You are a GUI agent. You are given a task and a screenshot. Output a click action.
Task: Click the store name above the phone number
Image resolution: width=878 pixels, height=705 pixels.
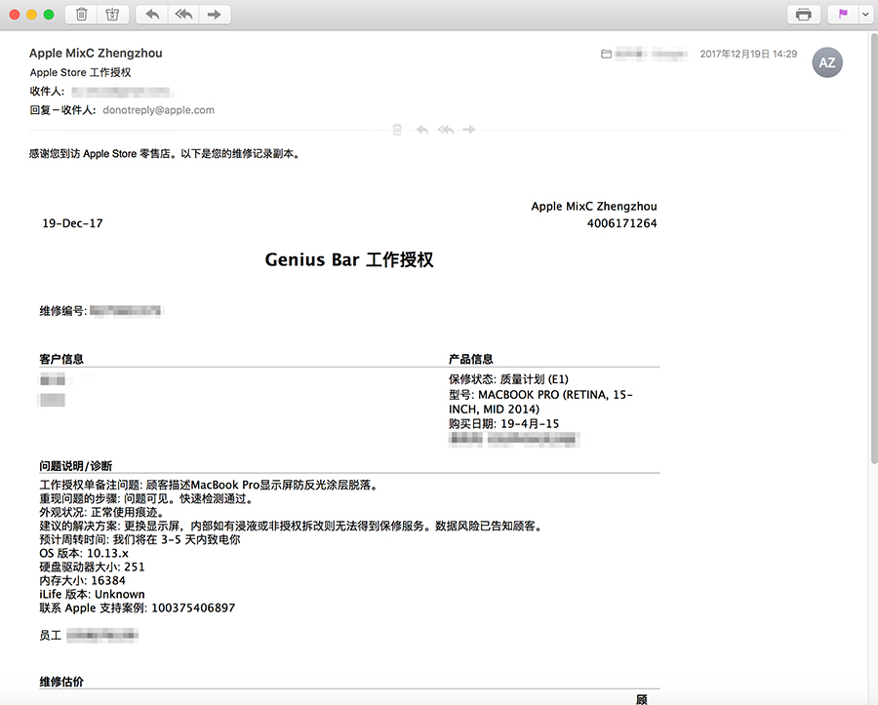pos(593,207)
